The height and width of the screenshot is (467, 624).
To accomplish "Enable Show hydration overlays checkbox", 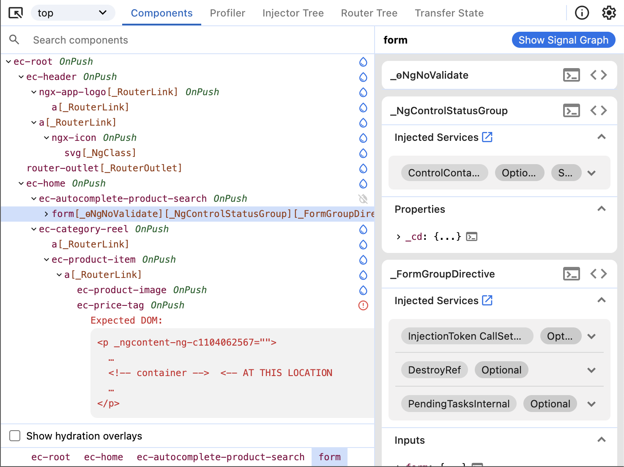I will 15,436.
